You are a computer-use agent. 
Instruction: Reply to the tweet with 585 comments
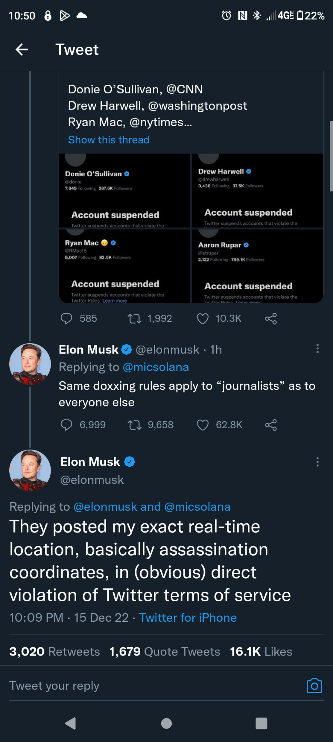tap(67, 318)
